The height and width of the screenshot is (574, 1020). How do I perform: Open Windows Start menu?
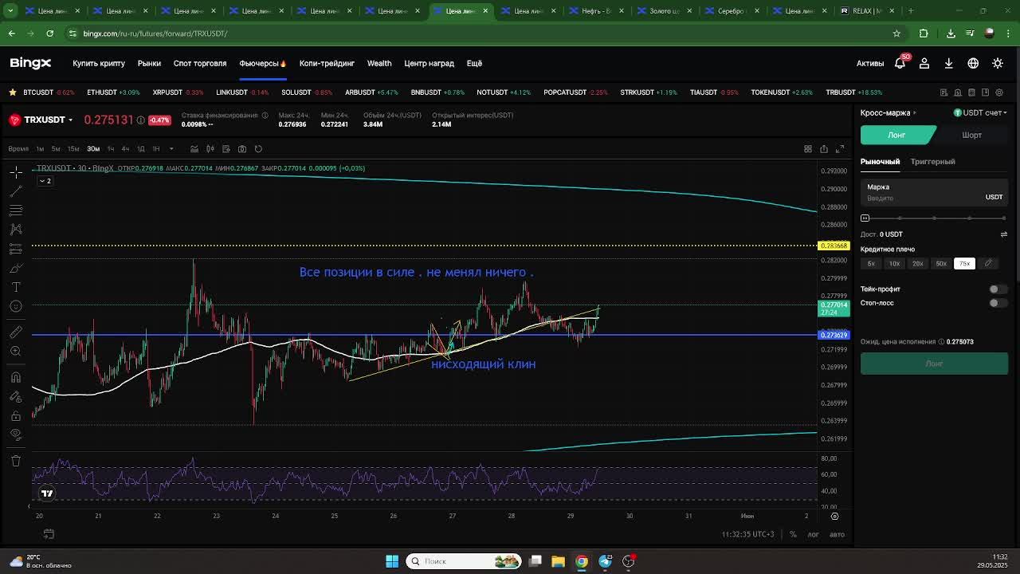click(x=392, y=561)
